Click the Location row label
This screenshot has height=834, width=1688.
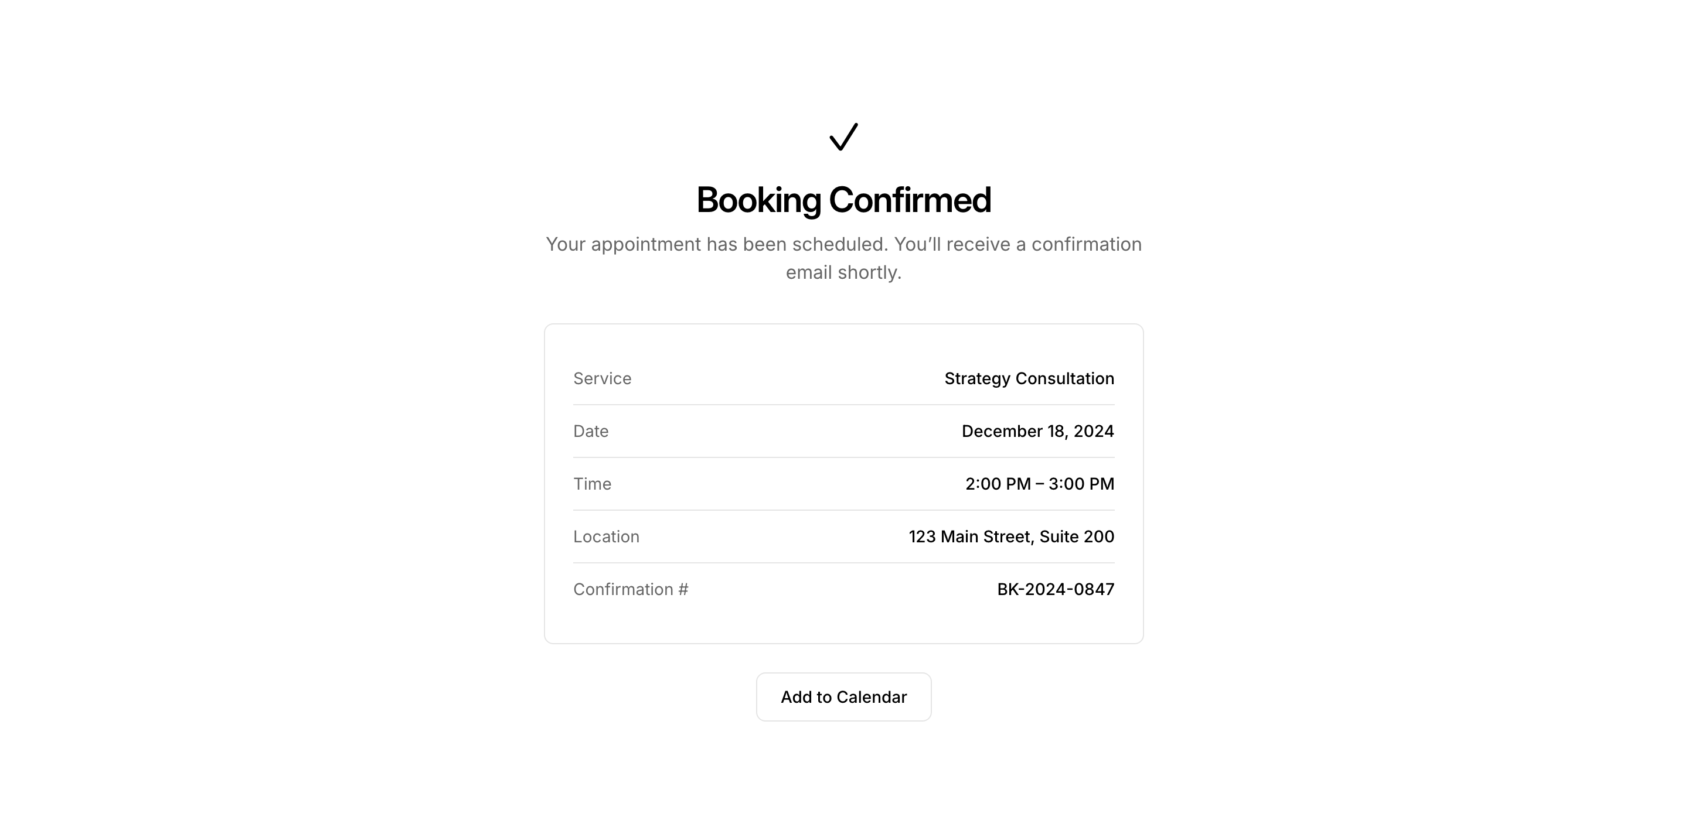point(606,537)
